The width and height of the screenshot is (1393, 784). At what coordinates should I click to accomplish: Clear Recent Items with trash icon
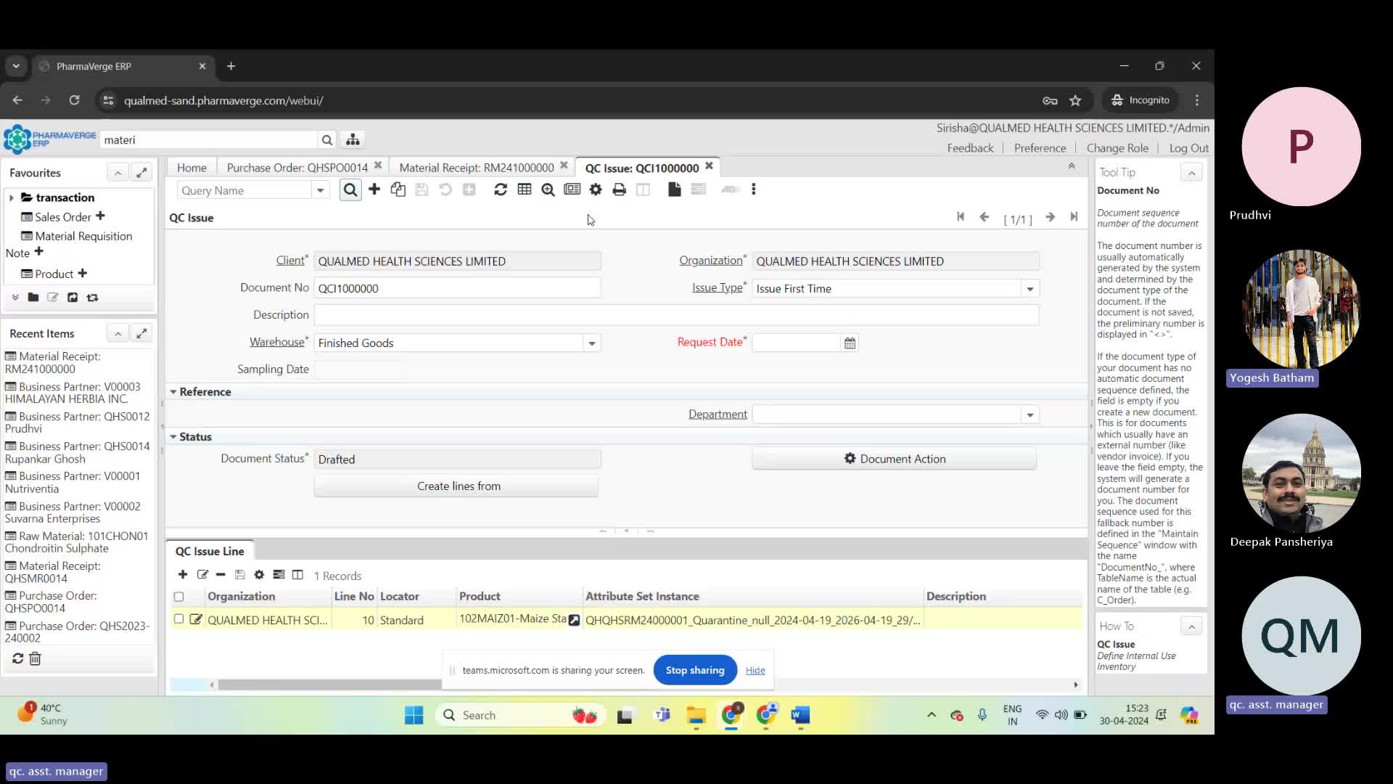[x=35, y=658]
